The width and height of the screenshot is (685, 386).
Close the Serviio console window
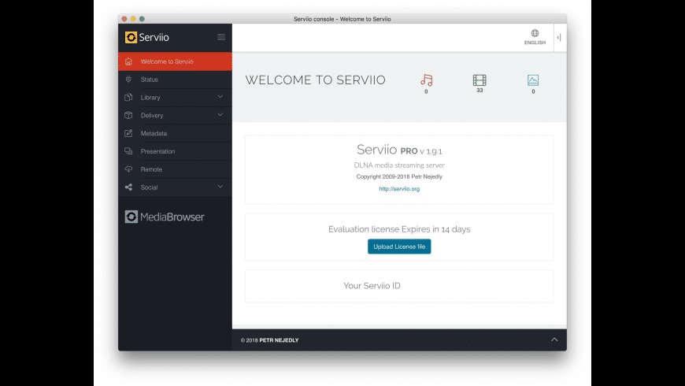pyautogui.click(x=124, y=19)
